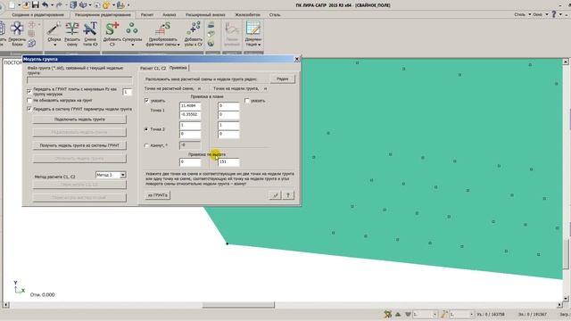The height and width of the screenshot is (321, 571).
Task: Click the Save floppy disk icon
Action: 36,4
